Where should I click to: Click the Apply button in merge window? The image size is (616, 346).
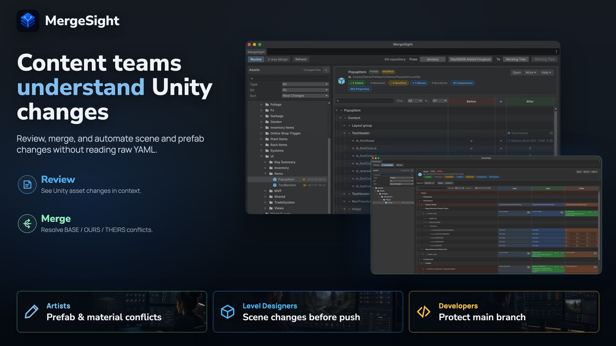pyautogui.click(x=440, y=183)
